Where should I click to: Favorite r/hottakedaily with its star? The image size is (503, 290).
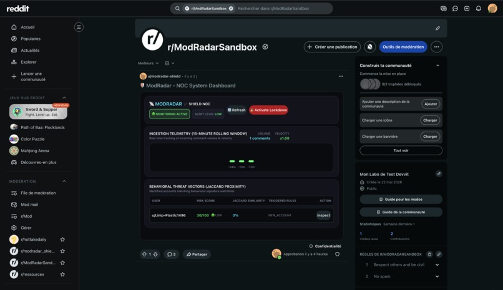pyautogui.click(x=62, y=239)
